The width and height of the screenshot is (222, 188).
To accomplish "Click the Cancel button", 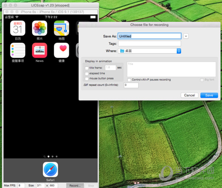I will pos(189,95).
